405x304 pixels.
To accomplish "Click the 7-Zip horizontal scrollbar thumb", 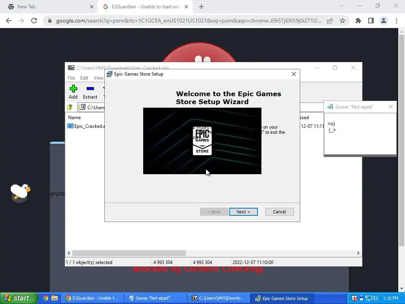I will point(129,253).
